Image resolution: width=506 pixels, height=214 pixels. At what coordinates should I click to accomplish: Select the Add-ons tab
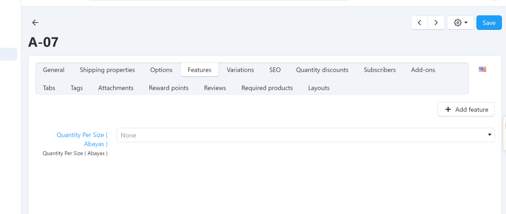tap(423, 70)
